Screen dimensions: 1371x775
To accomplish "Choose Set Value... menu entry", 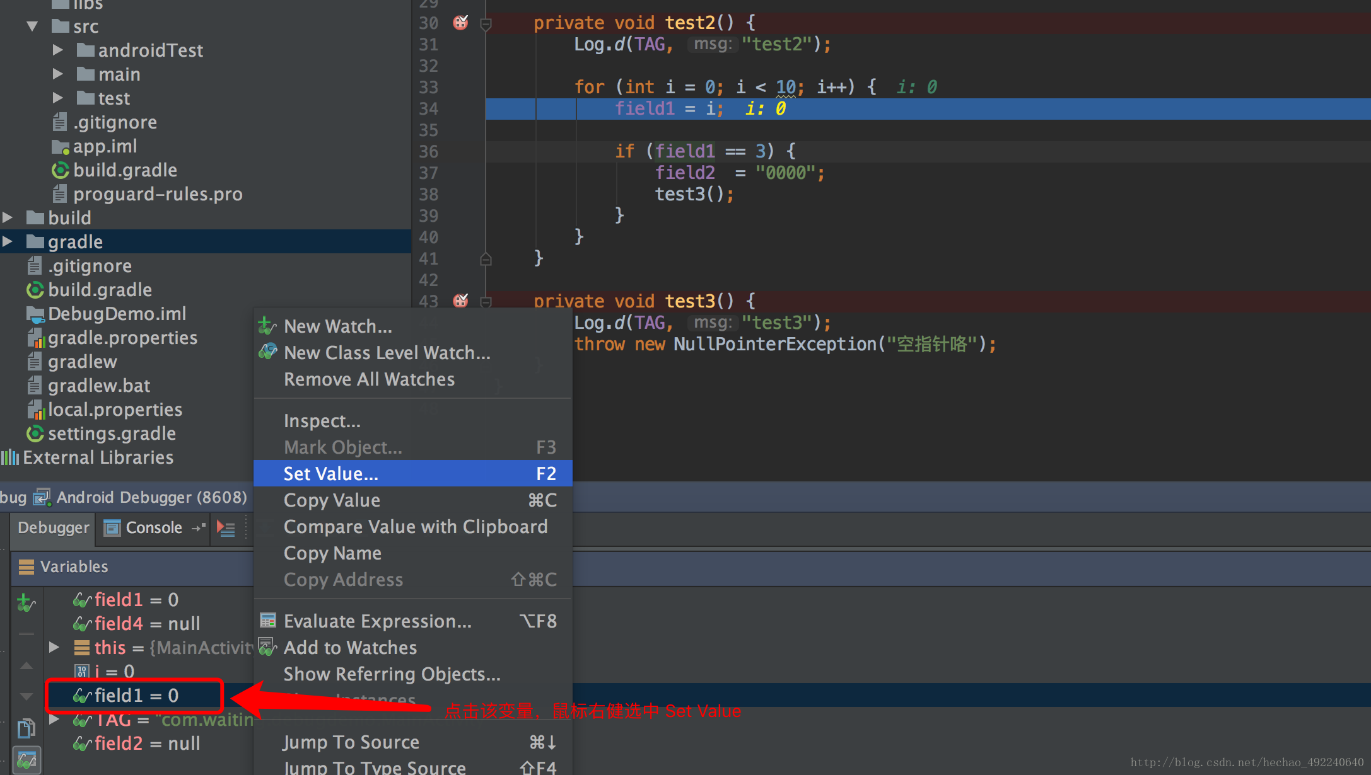I will click(413, 474).
